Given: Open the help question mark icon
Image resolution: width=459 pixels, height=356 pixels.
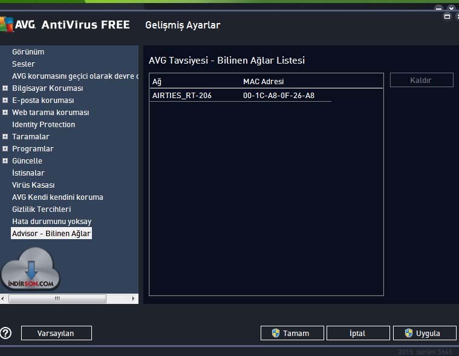Looking at the screenshot, I should [5, 333].
